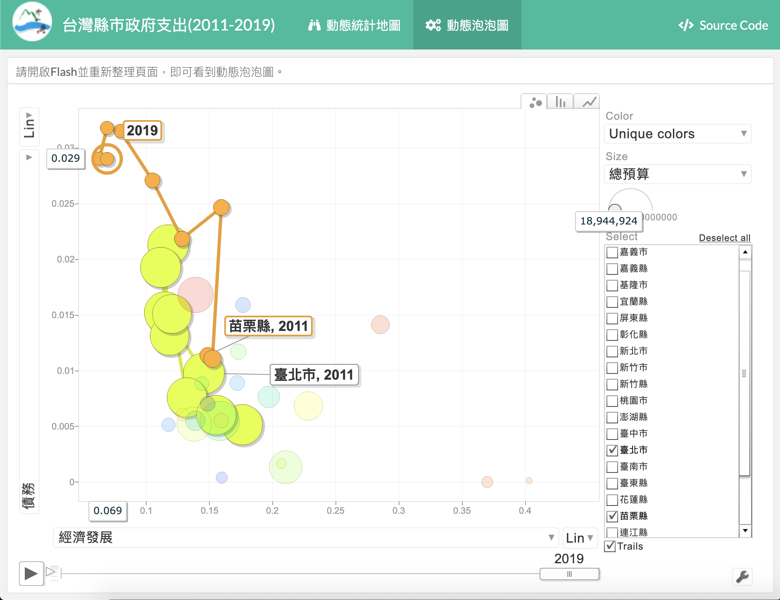This screenshot has width=780, height=600.
Task: Change Y axis Lin scale
Action: (x=29, y=126)
